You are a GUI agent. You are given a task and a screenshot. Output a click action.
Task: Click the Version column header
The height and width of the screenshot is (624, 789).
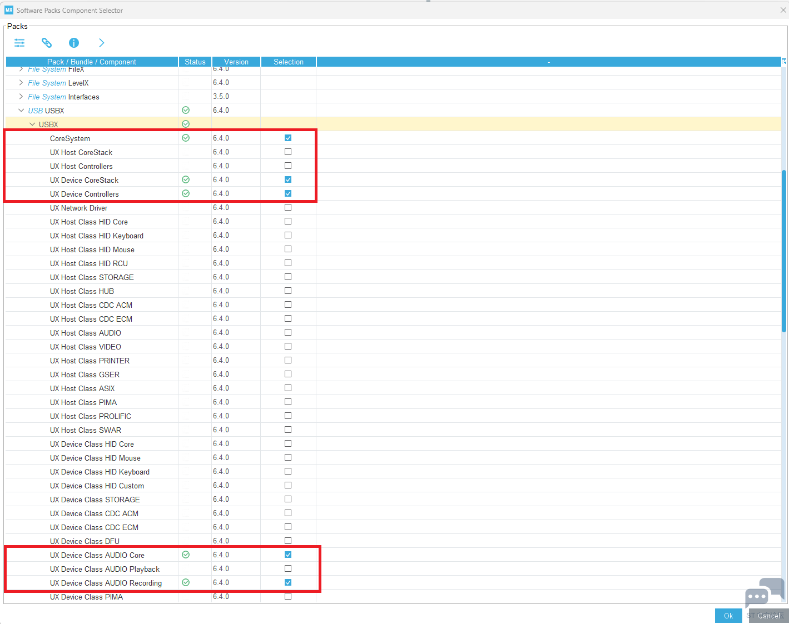click(236, 62)
